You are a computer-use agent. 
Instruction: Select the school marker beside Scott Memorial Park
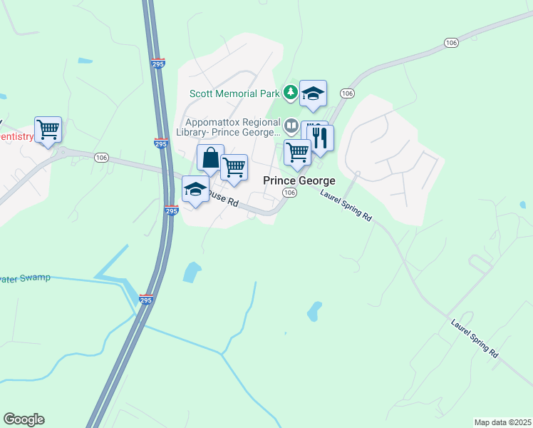click(313, 96)
